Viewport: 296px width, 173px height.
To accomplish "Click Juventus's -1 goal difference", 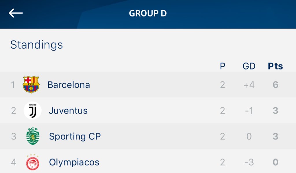I will click(249, 110).
